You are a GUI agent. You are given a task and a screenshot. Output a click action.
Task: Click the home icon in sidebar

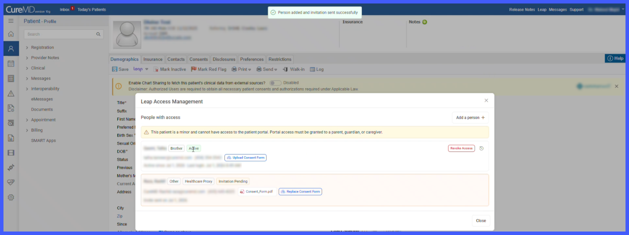click(11, 34)
